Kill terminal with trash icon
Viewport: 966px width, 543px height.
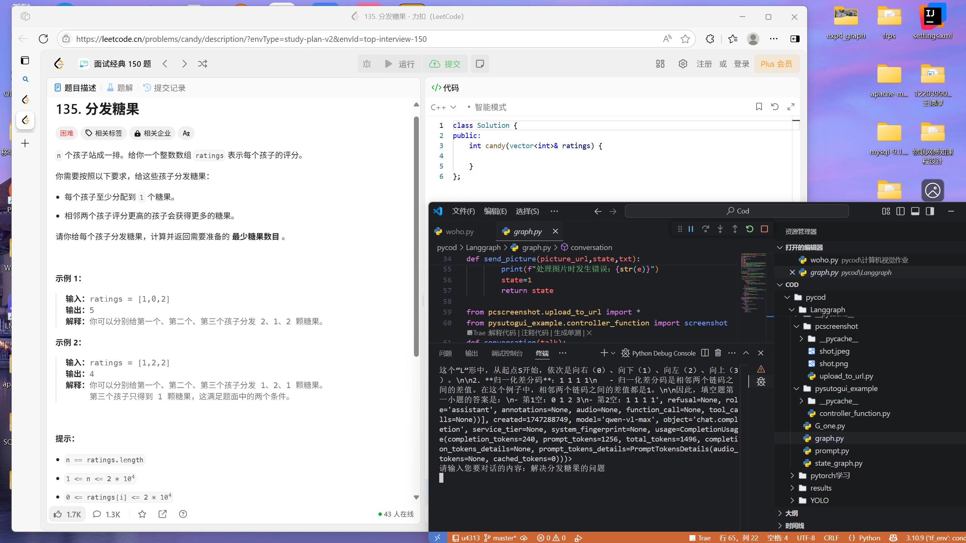tap(718, 353)
